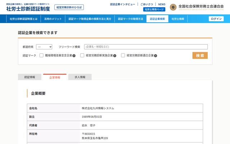
Task: Check the 職場環境改善宣言企業 checkbox
Action: [x=41, y=55]
